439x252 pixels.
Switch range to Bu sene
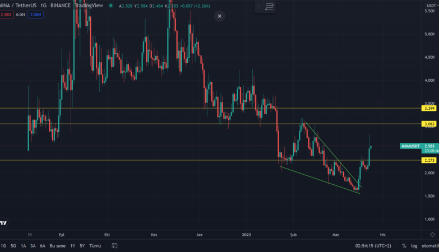(x=57, y=246)
